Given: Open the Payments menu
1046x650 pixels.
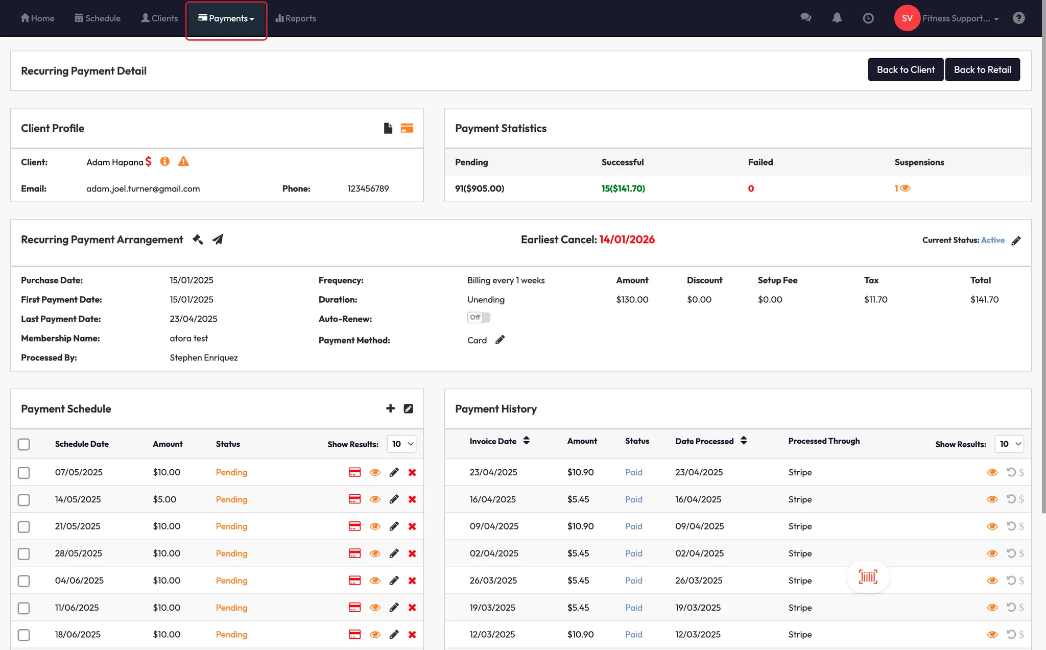Looking at the screenshot, I should [x=226, y=18].
